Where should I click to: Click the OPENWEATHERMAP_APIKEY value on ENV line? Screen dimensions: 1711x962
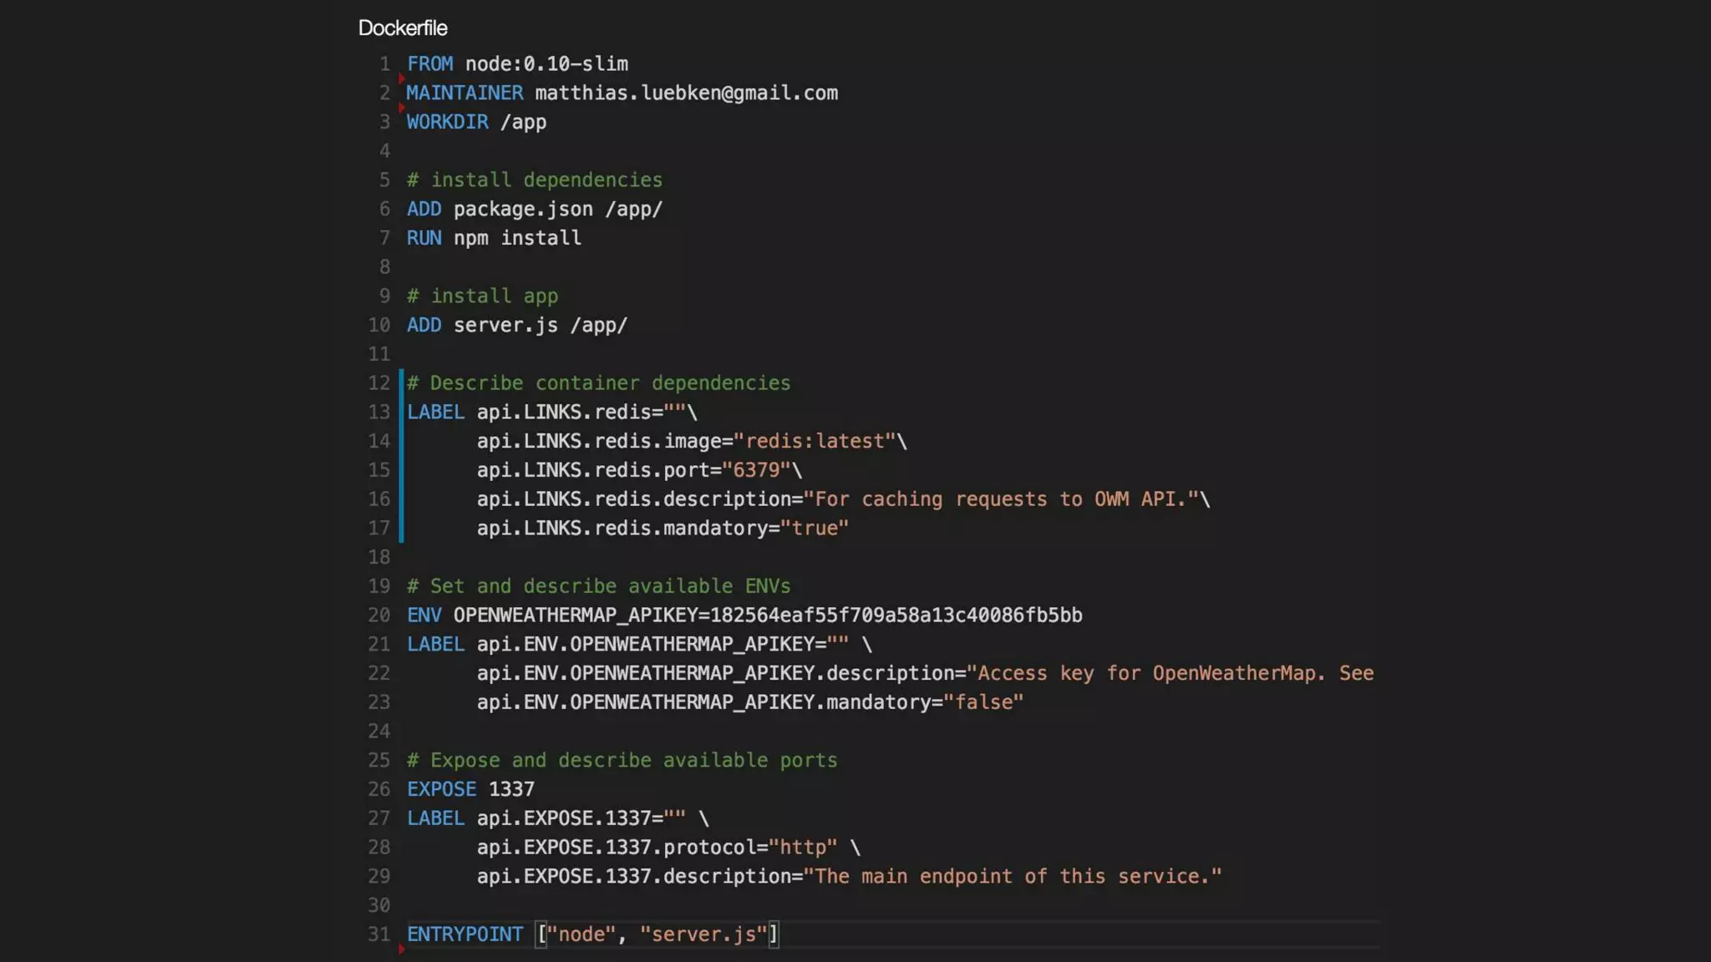click(x=896, y=615)
